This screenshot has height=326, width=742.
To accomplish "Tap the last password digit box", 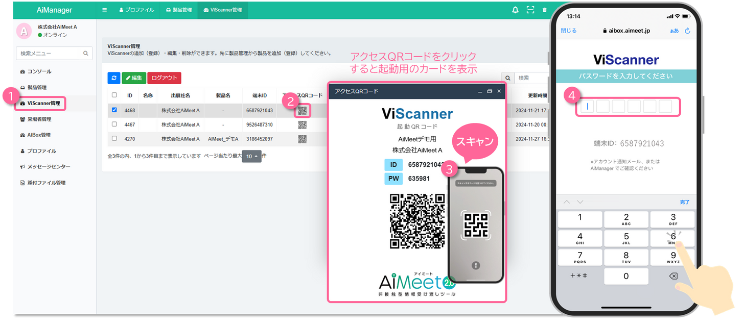I will pyautogui.click(x=665, y=107).
